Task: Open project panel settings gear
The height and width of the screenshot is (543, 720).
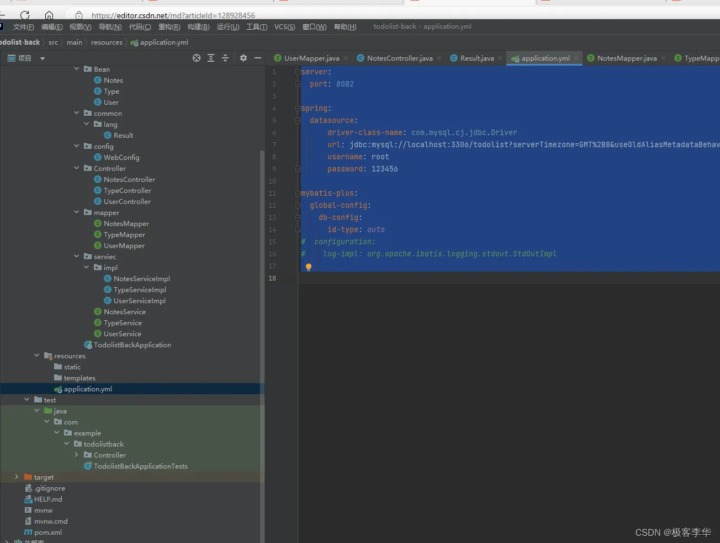Action: tap(243, 58)
